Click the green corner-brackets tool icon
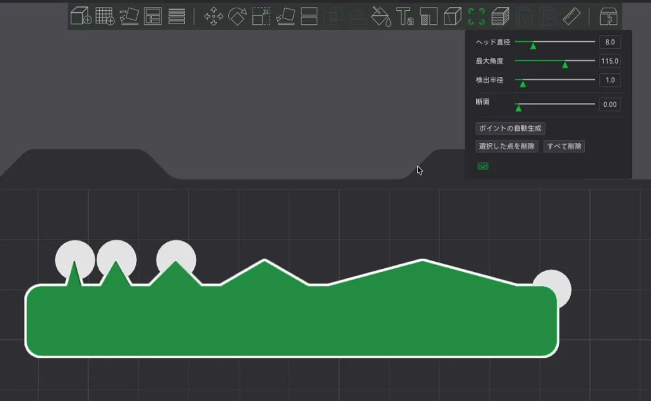 [x=476, y=17]
